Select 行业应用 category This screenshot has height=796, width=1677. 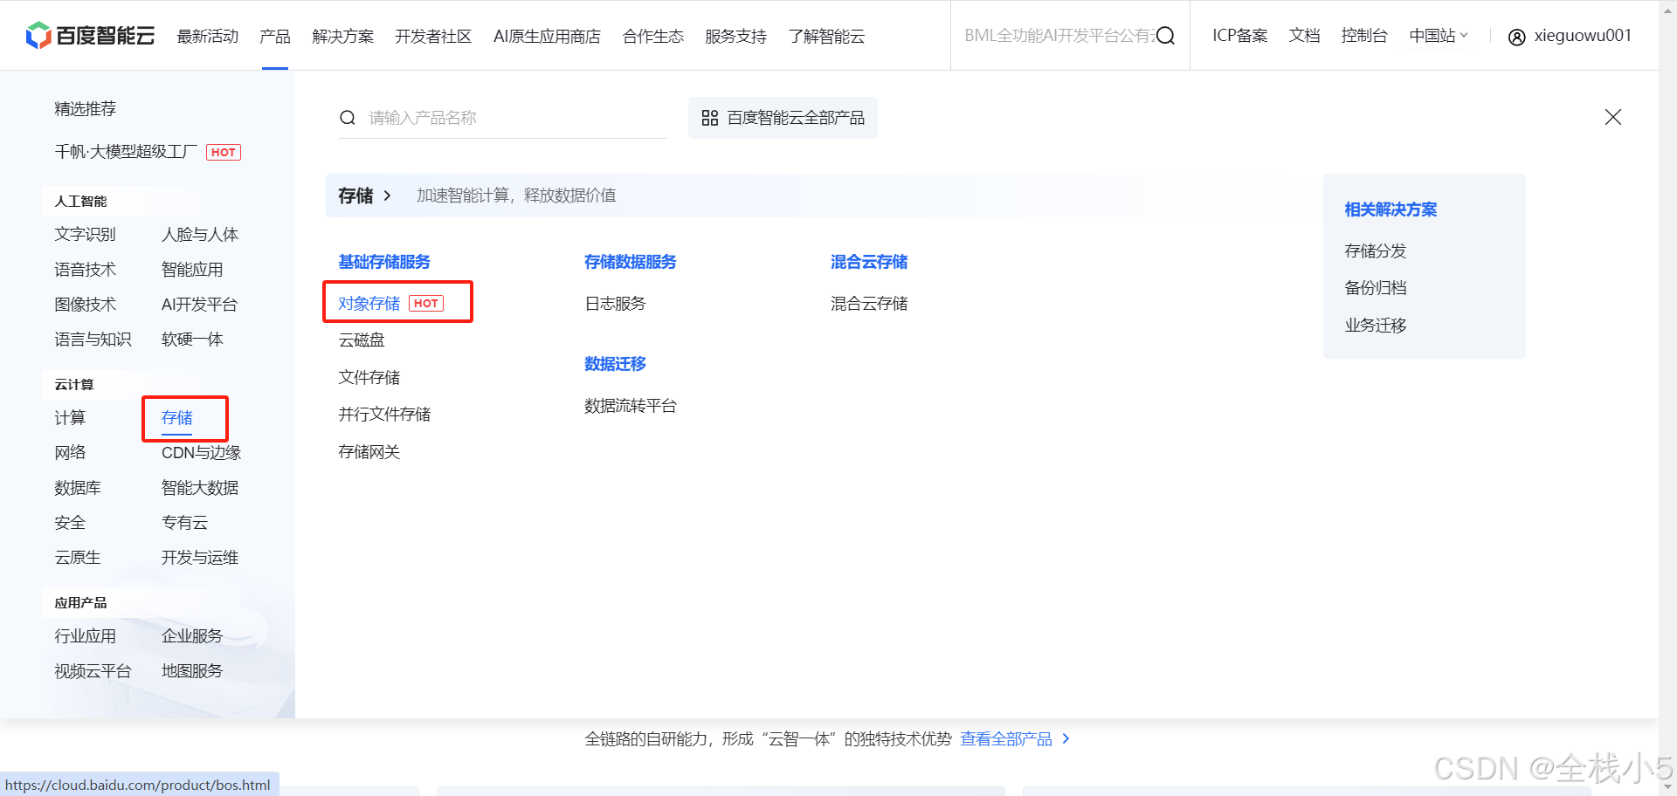[x=85, y=636]
